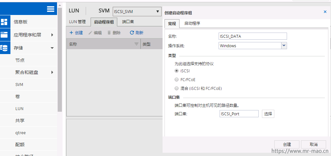The image size is (331, 156).
Task: Collapse the 存储 section arrow
Action: [x=52, y=48]
